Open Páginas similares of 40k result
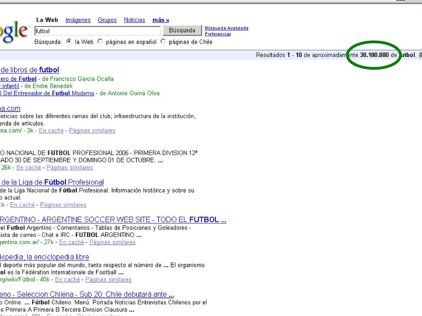Screen dimensions: 422x316 tap(108, 279)
